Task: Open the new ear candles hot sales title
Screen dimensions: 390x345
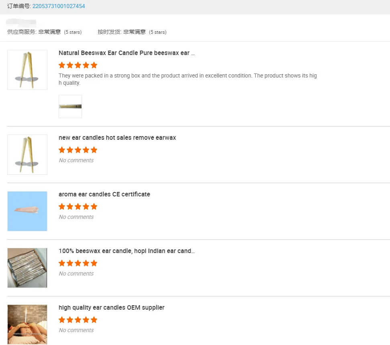Action: point(117,138)
